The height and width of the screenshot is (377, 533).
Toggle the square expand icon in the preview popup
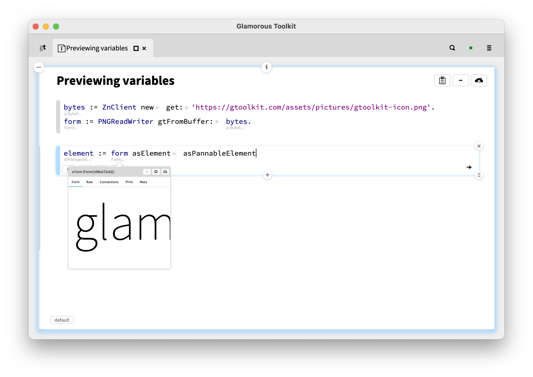point(156,172)
